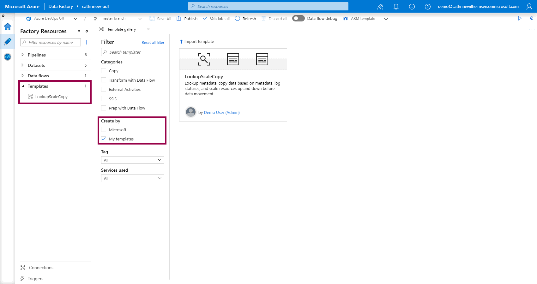This screenshot has height=284, width=537.
Task: Add new resource with plus icon
Action: point(86,42)
